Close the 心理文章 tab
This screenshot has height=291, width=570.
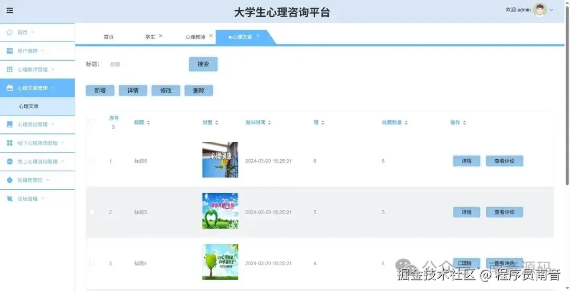coord(258,36)
